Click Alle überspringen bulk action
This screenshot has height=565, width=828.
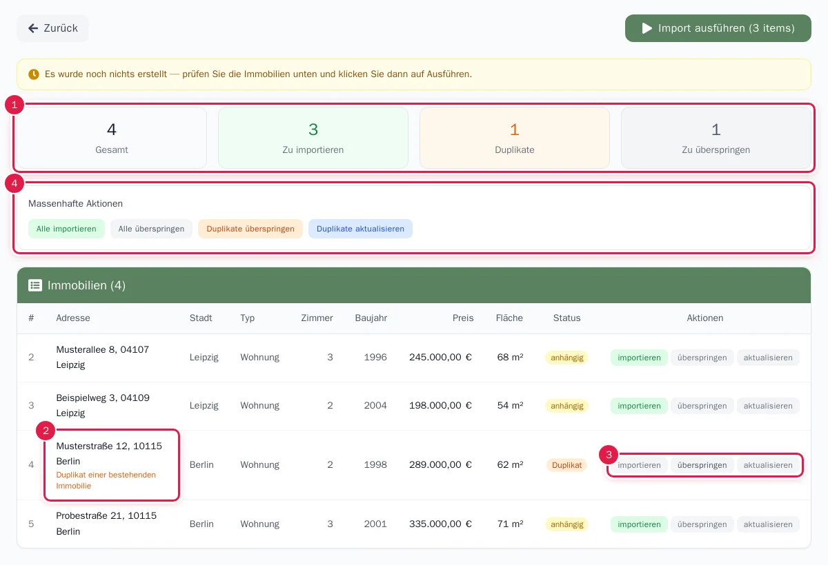pos(151,229)
